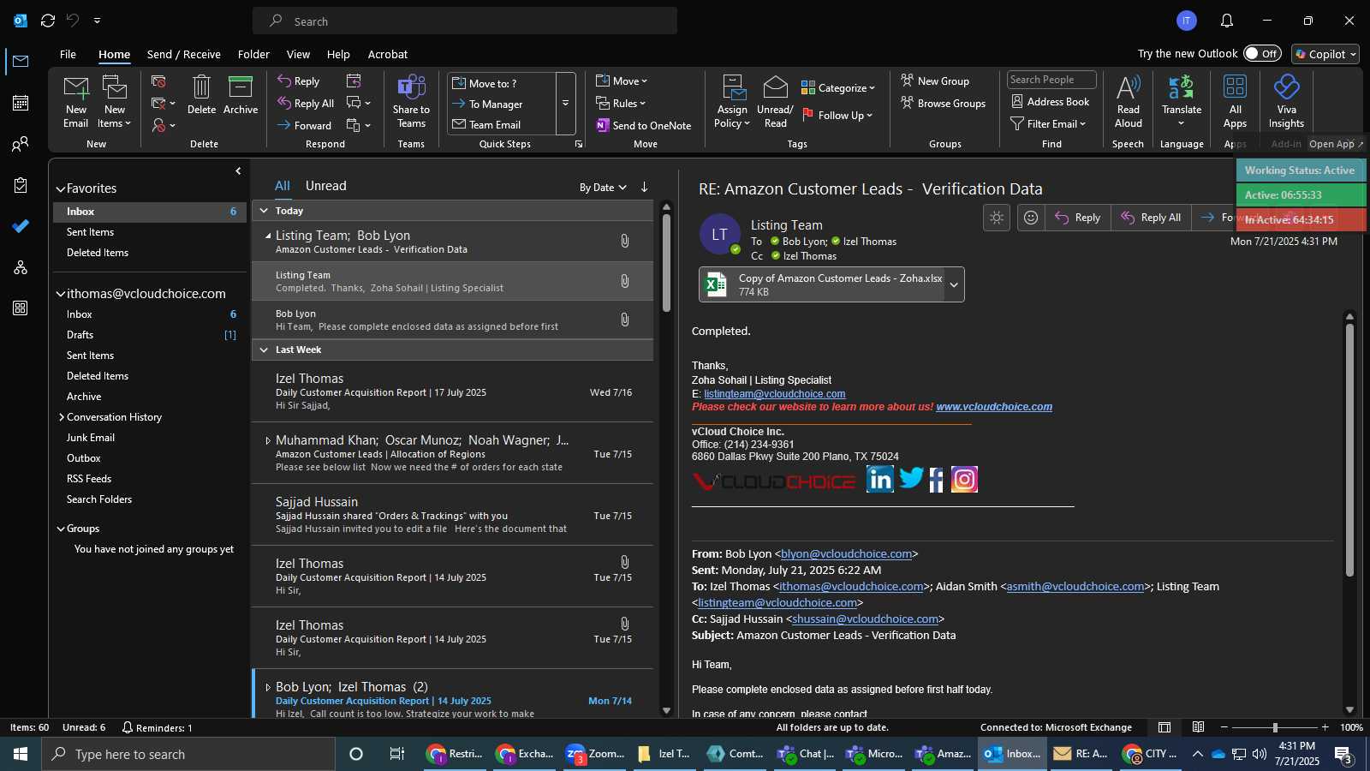The width and height of the screenshot is (1370, 771).
Task: Click the zoom out minus button
Action: pos(1224,727)
